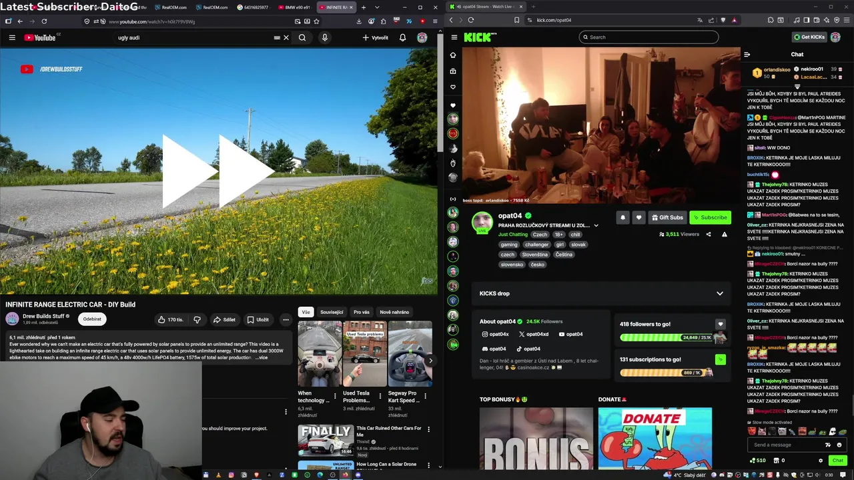Open chat settings gear
854x480 pixels.
coord(821,460)
